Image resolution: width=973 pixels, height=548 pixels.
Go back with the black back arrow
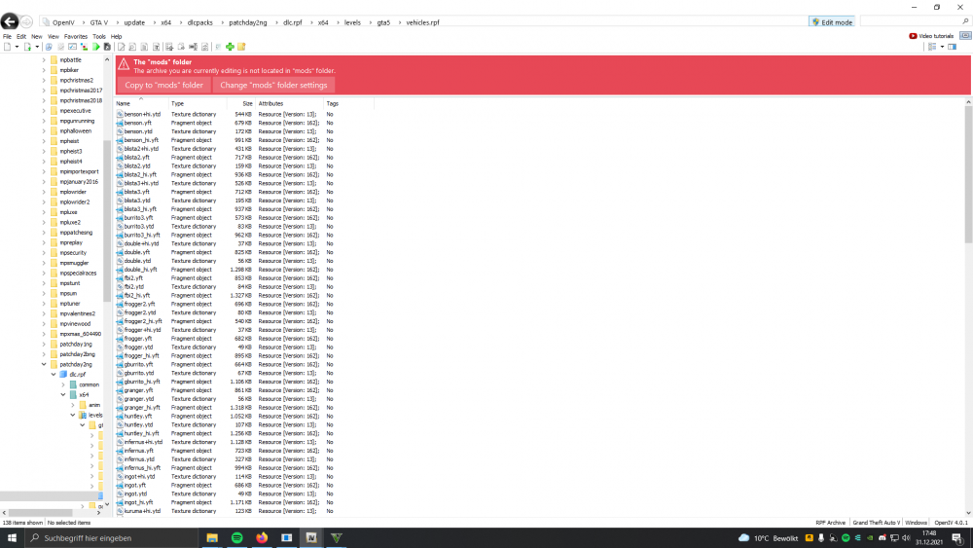[10, 21]
